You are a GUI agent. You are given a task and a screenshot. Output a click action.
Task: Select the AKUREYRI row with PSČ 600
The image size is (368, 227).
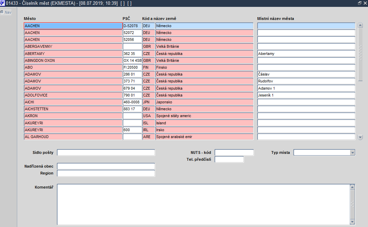pos(73,130)
